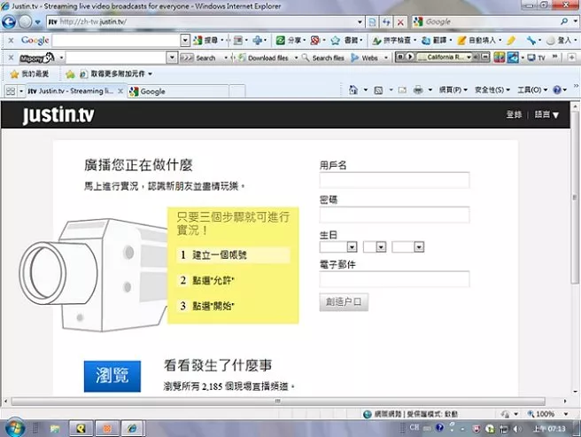581x437 pixels.
Task: Open the Google toolbar 書籤 bookmarks star
Action: 336,40
